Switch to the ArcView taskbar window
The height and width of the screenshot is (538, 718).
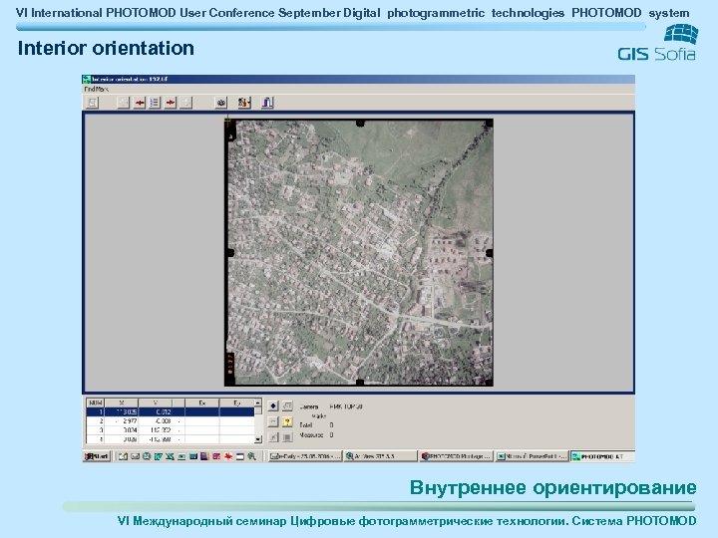(381, 456)
